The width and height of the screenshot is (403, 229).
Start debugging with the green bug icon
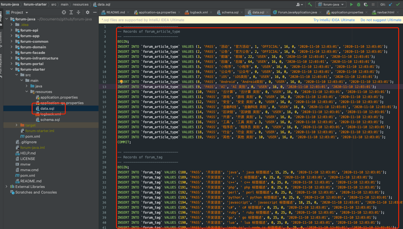pyautogui.click(x=359, y=4)
